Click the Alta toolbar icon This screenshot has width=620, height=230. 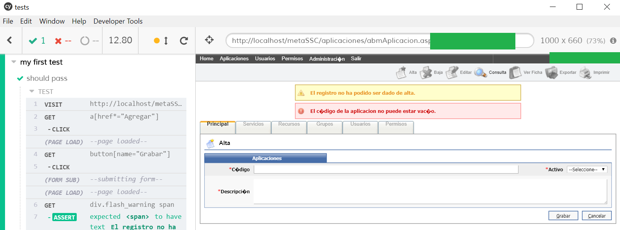[x=401, y=72]
